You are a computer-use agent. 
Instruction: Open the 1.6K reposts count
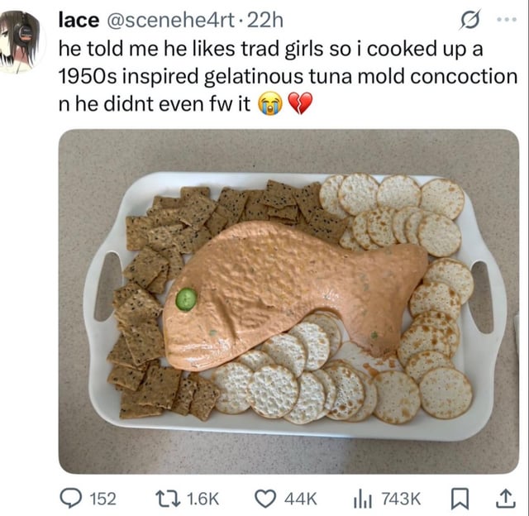click(x=203, y=499)
